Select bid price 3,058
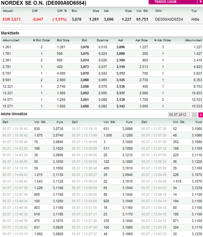Image resolution: width=203 pixels, height=237 pixels. click(x=84, y=86)
